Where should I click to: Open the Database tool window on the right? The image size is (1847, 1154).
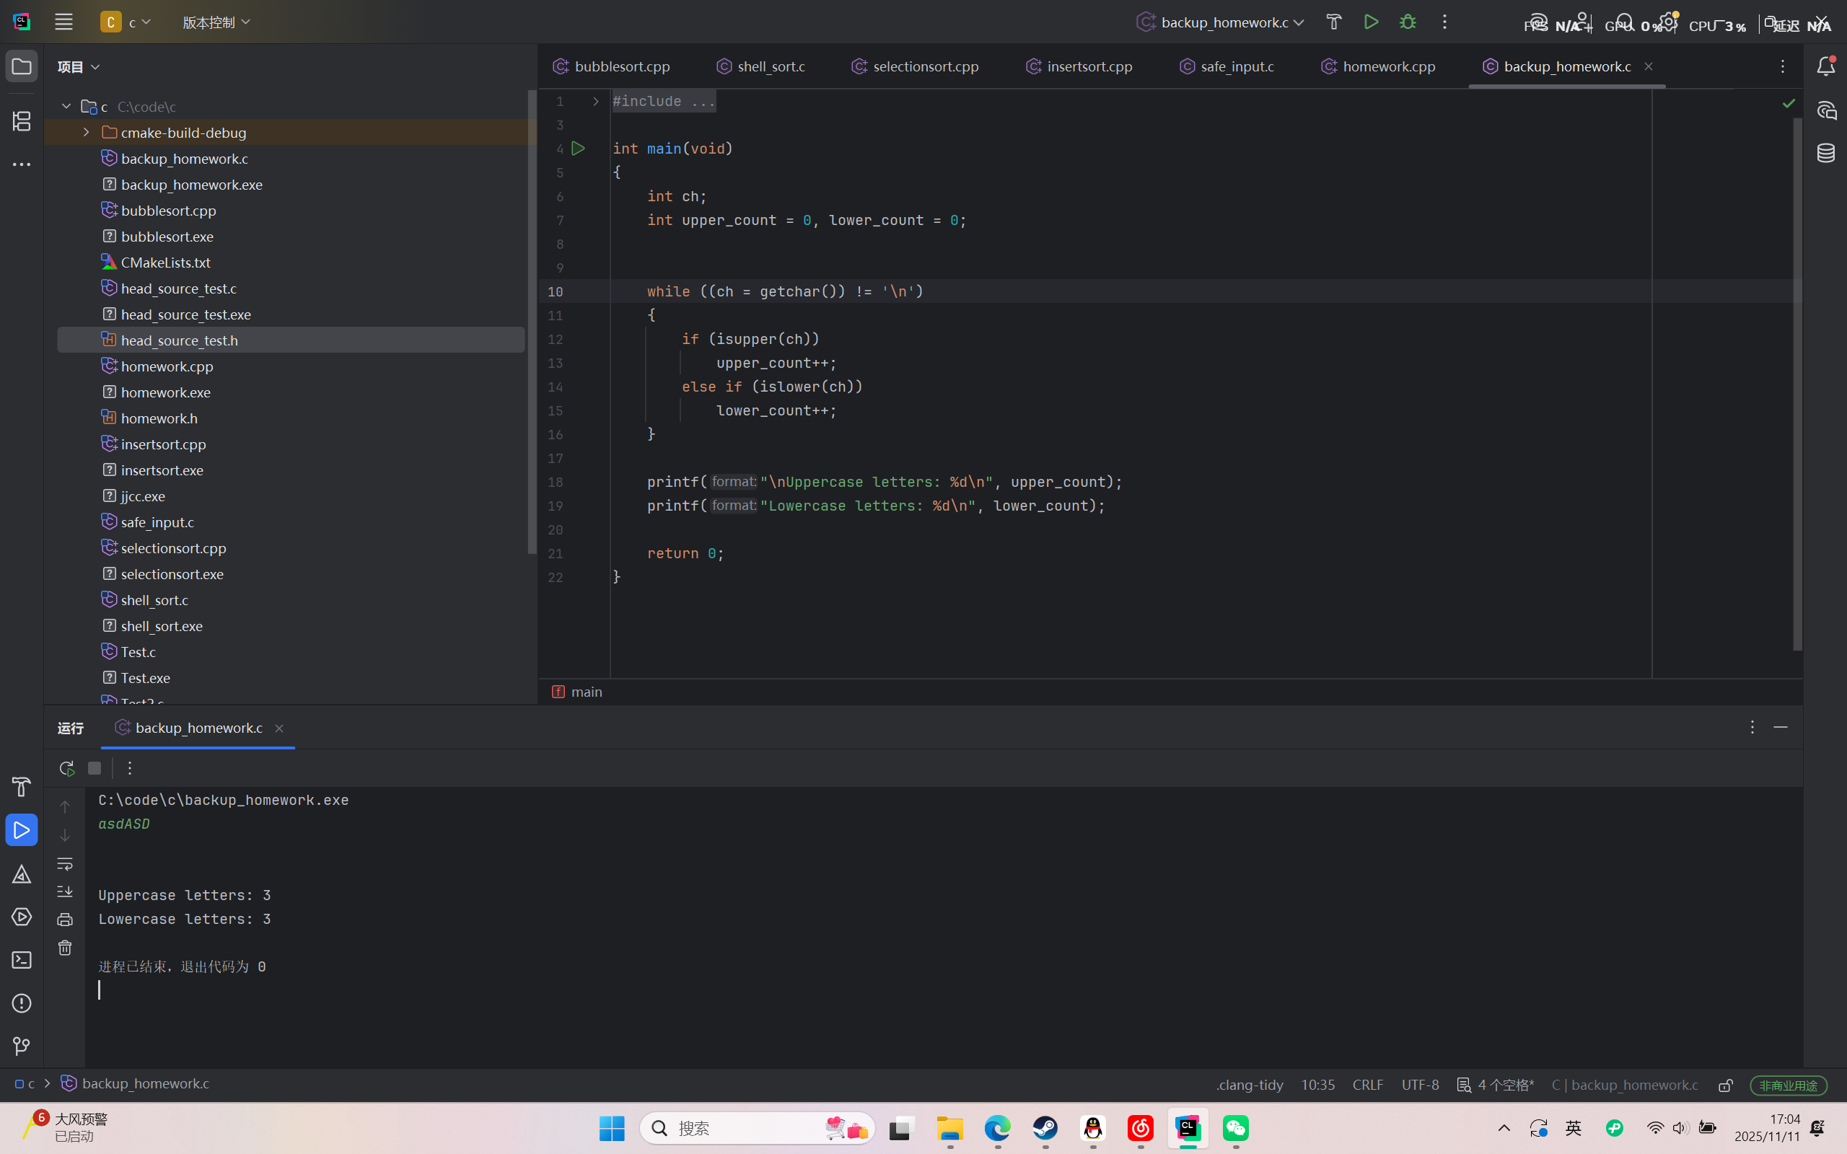pos(1825,153)
